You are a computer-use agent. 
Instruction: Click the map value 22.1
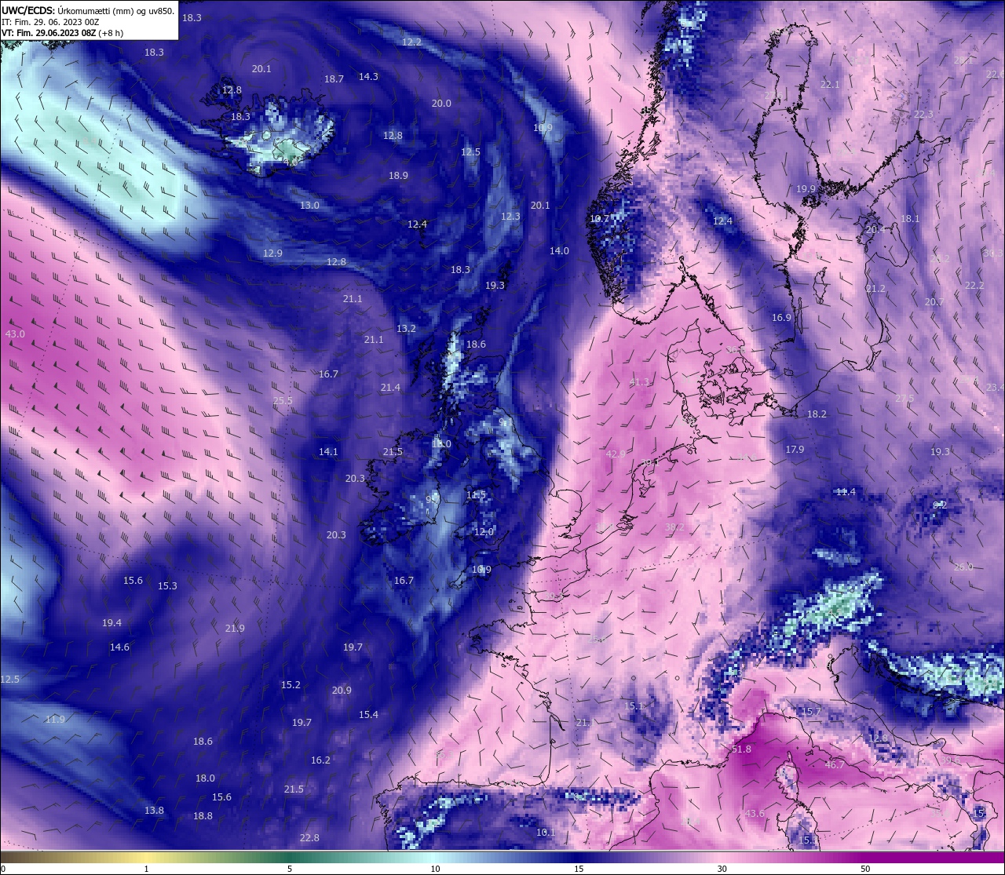tap(830, 85)
